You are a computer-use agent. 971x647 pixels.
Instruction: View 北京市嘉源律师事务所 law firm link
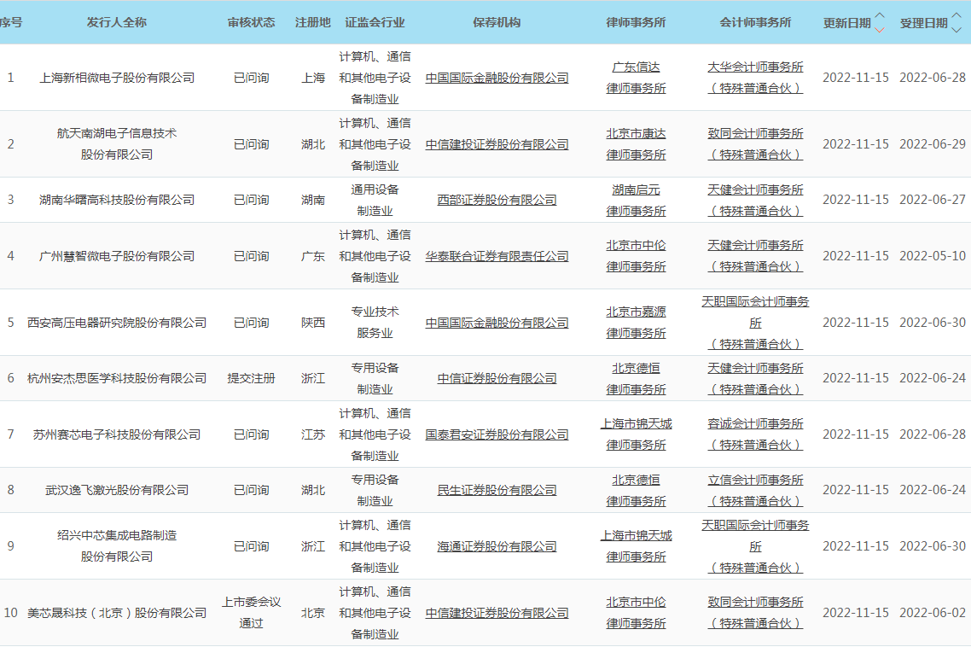click(x=636, y=312)
